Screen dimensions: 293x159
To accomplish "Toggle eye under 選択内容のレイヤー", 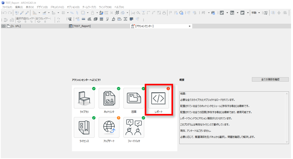I will tap(19, 22).
